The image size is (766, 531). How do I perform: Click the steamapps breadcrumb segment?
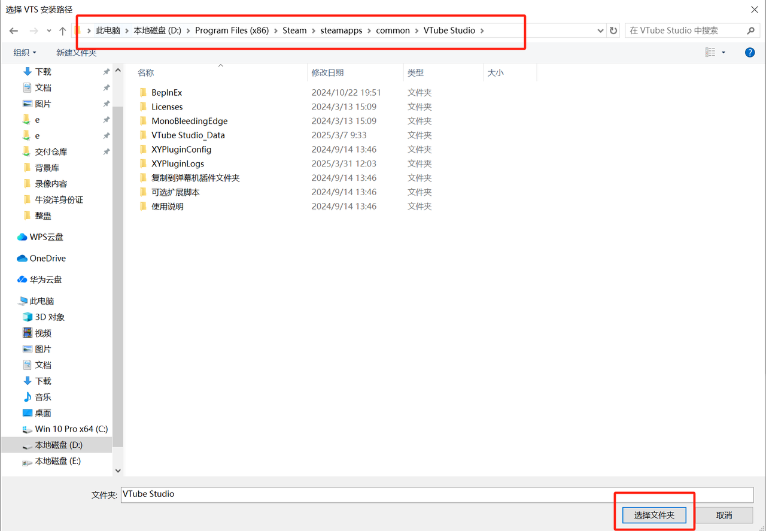(341, 31)
